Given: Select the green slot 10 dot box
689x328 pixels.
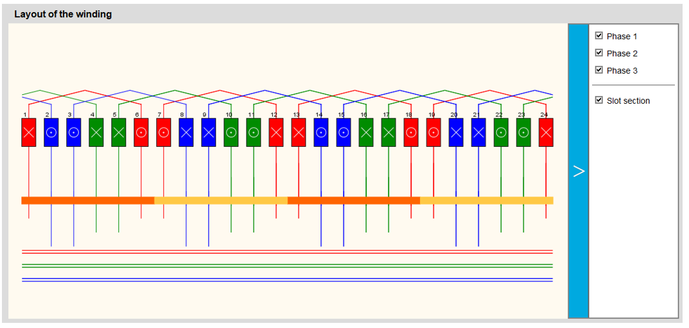Looking at the screenshot, I should 231,133.
